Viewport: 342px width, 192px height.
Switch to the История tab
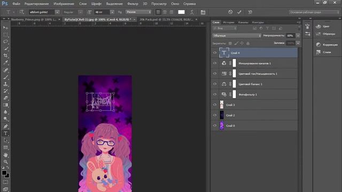coord(229,22)
